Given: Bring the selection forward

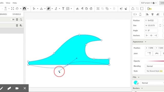Looking at the screenshot, I should pyautogui.click(x=121, y=9).
